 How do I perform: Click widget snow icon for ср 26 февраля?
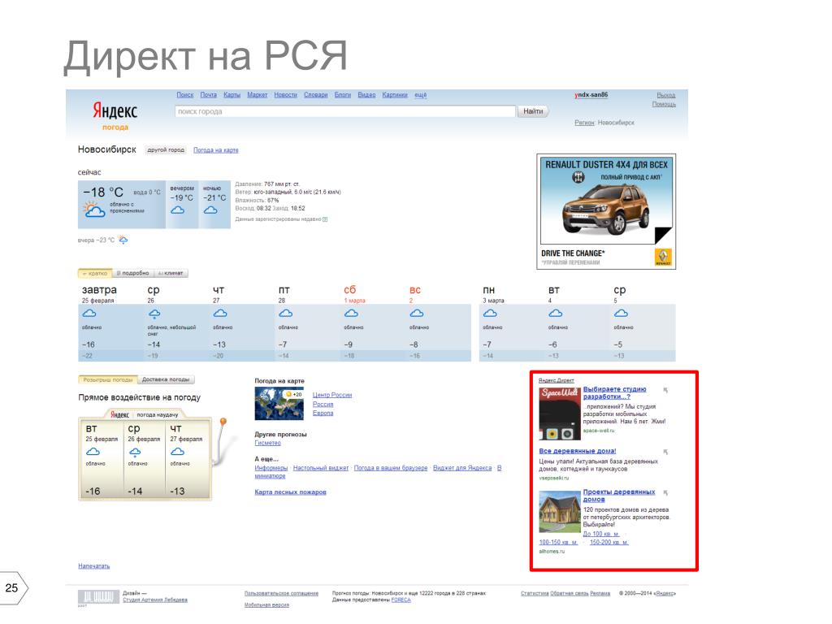click(136, 453)
